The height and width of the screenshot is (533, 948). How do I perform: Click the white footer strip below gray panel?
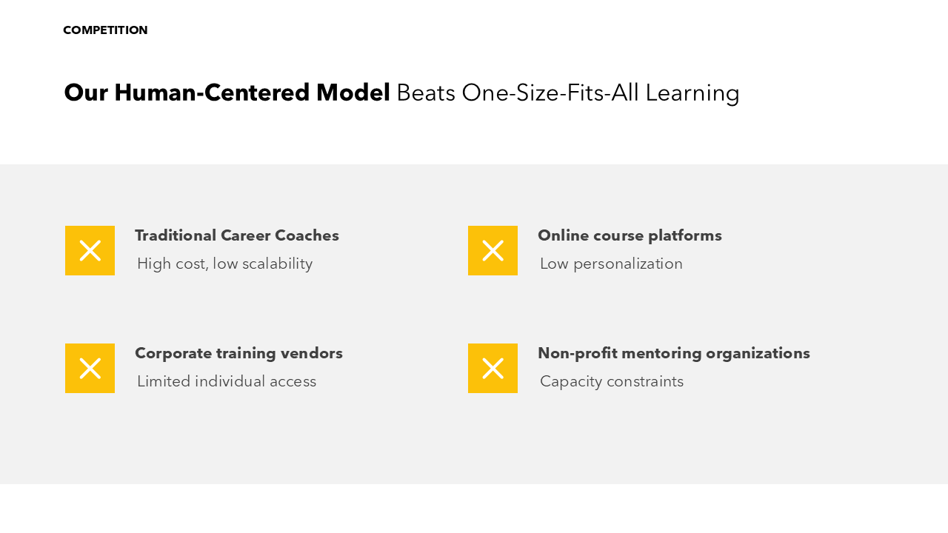(x=474, y=509)
